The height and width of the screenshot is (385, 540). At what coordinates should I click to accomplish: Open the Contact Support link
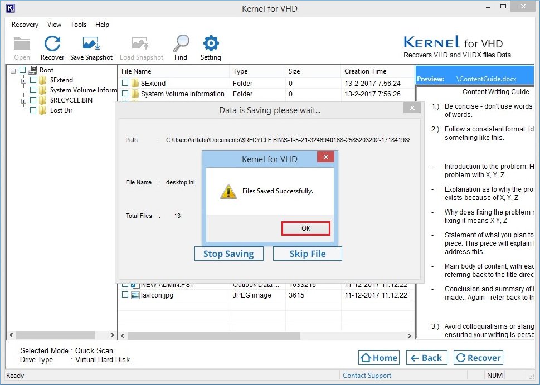point(367,376)
